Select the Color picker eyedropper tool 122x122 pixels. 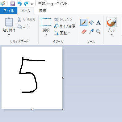(91, 31)
